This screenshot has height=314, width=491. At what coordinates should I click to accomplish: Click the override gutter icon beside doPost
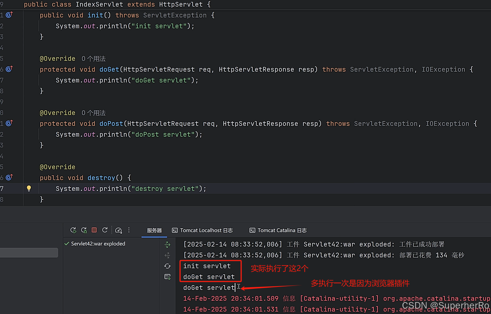(9, 123)
